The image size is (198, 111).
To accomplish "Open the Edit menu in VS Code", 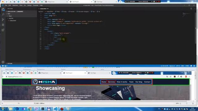I will [x=10, y=5].
